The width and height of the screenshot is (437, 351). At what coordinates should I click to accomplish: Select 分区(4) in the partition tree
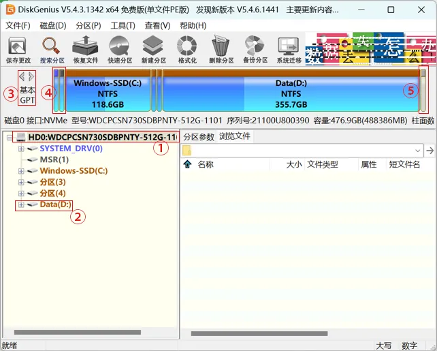click(52, 193)
